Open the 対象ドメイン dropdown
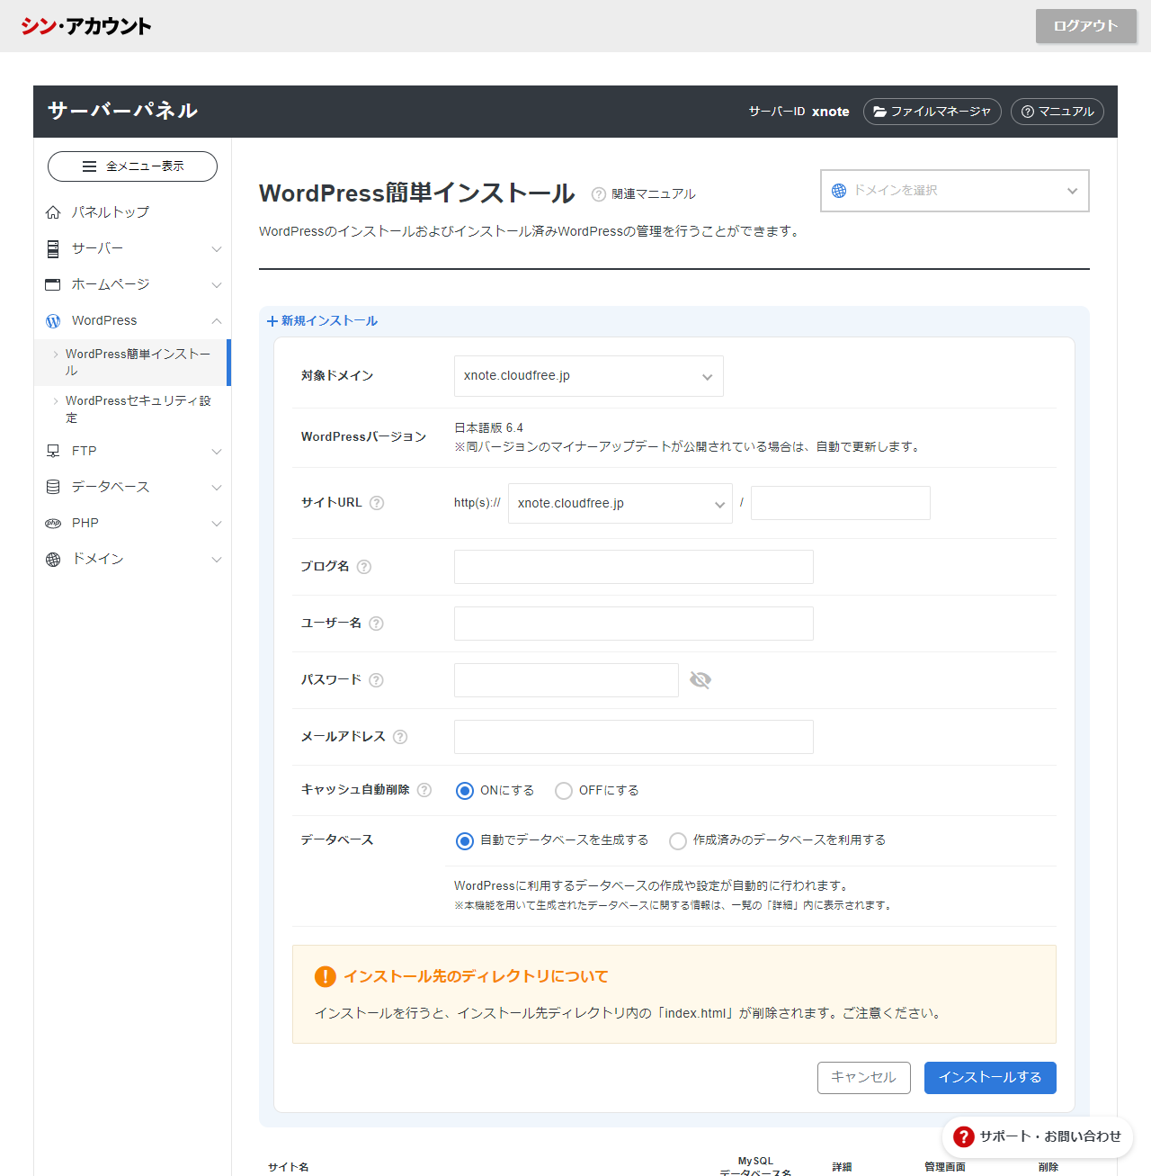 pos(589,376)
